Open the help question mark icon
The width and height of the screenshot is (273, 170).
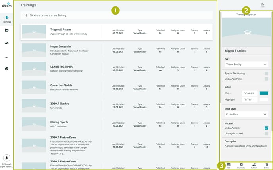[7, 69]
